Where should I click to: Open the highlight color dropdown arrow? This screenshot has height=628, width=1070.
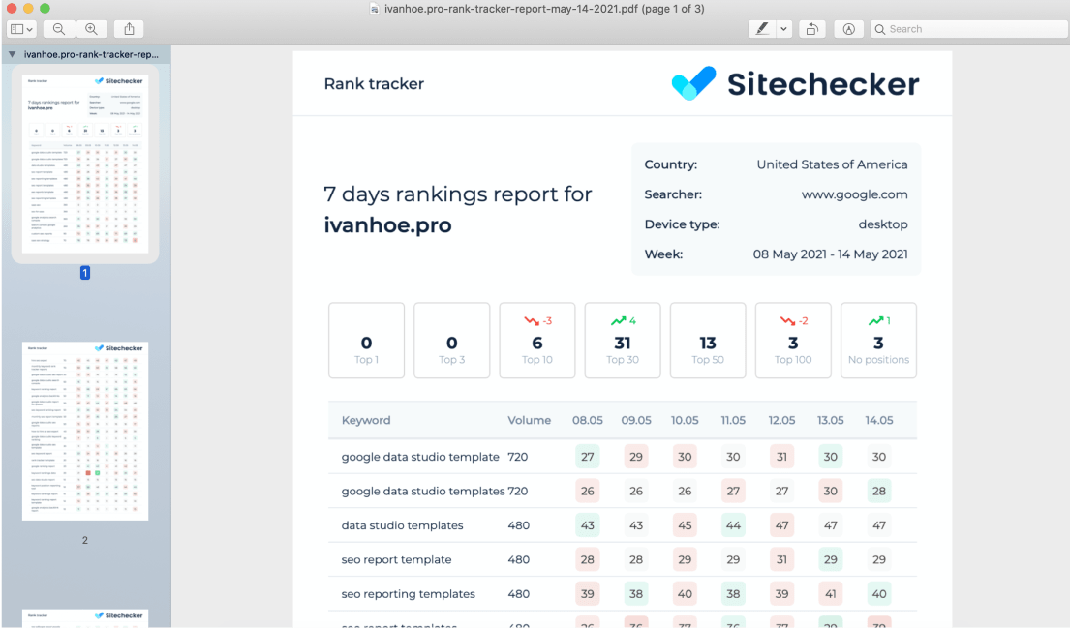[x=783, y=29]
